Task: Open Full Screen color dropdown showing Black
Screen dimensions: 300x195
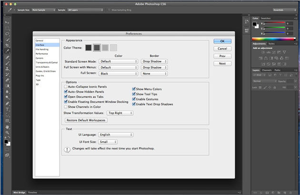Action: [118, 74]
